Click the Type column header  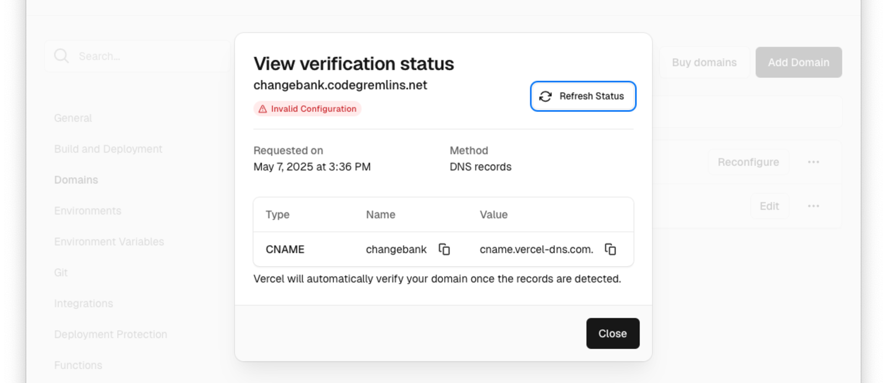pyautogui.click(x=277, y=215)
